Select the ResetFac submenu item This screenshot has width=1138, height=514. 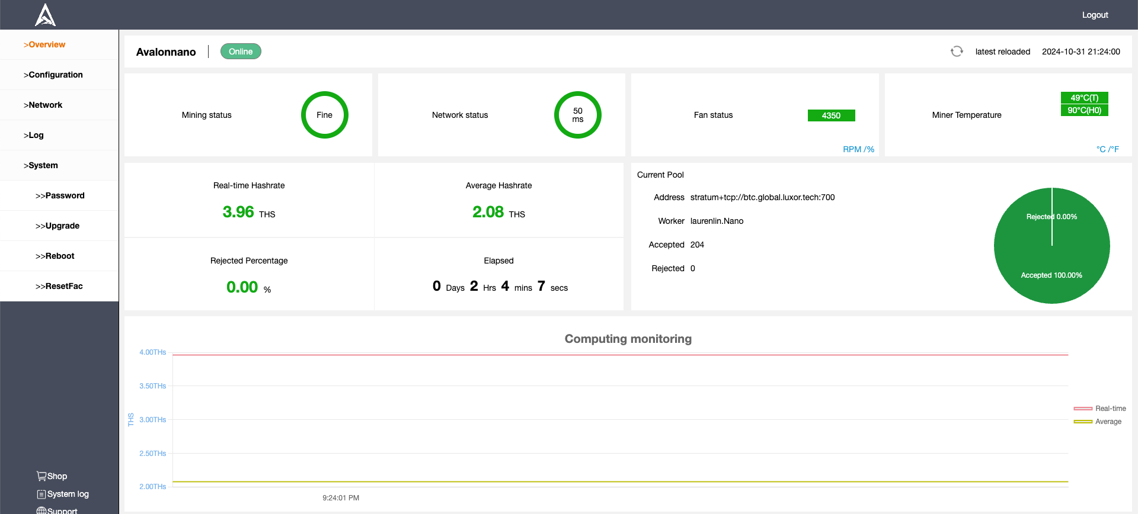[59, 286]
